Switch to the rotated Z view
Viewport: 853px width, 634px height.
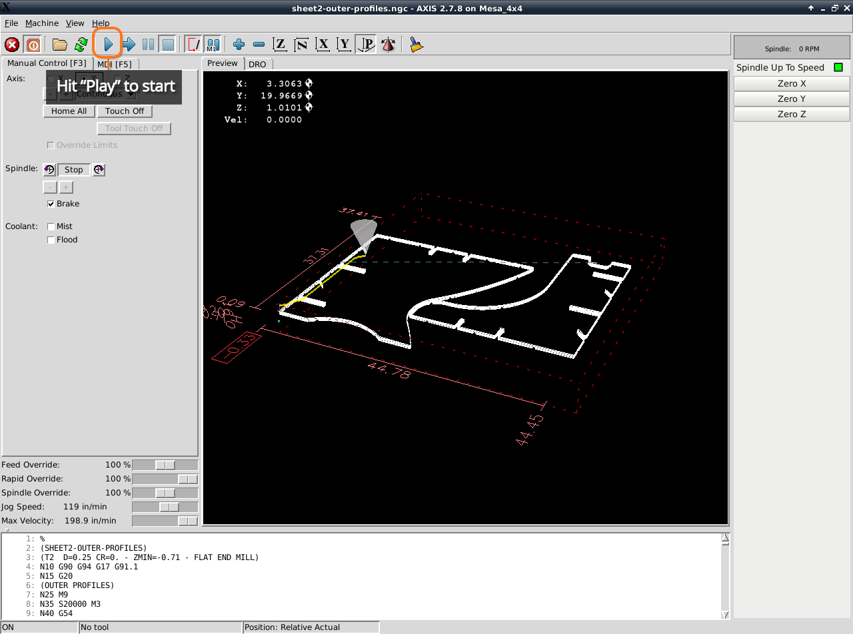point(302,45)
